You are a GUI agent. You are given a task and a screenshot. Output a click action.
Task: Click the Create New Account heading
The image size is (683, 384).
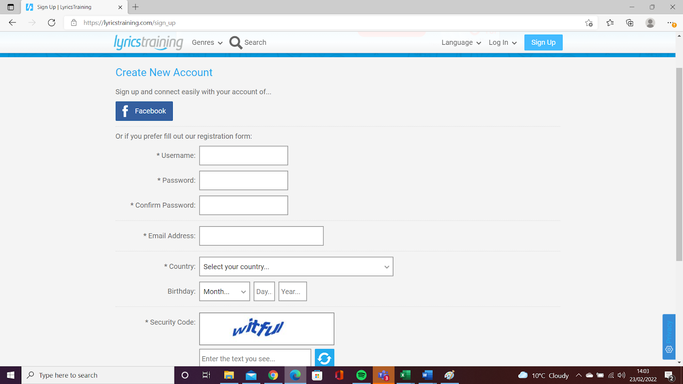click(x=164, y=73)
